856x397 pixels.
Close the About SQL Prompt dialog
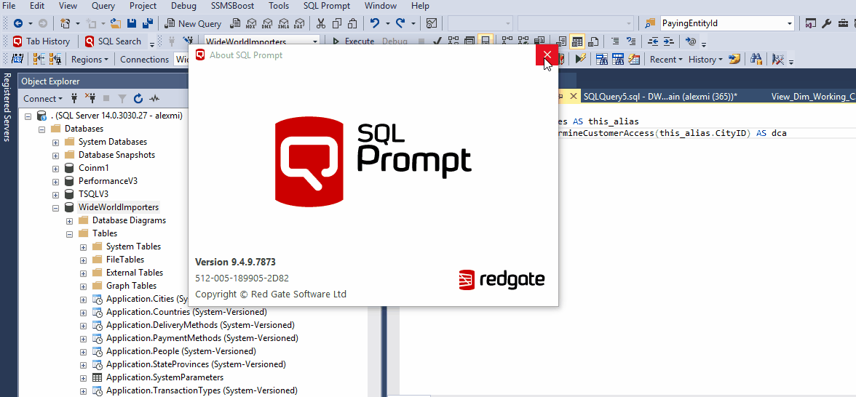pos(547,55)
